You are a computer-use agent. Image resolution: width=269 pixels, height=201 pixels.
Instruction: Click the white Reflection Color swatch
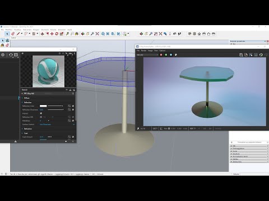pos(43,106)
